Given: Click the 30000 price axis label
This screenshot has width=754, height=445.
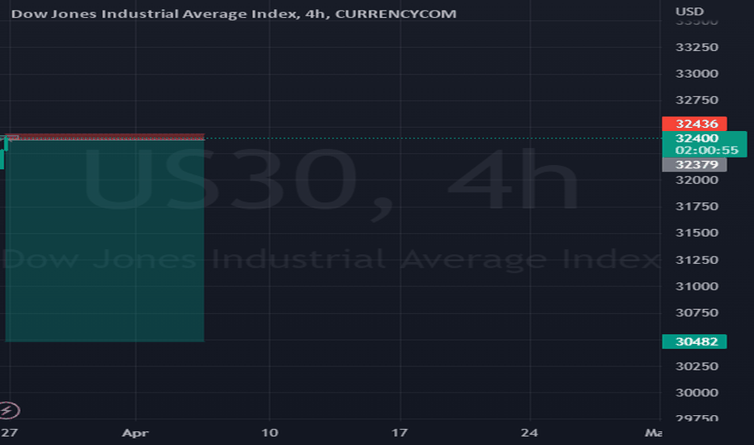Looking at the screenshot, I should pos(697,392).
